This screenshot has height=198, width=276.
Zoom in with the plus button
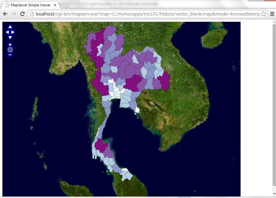pos(10,45)
